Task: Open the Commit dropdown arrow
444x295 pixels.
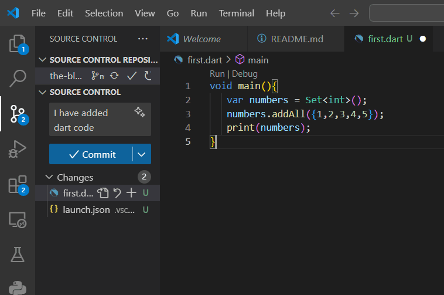Action: pos(142,154)
